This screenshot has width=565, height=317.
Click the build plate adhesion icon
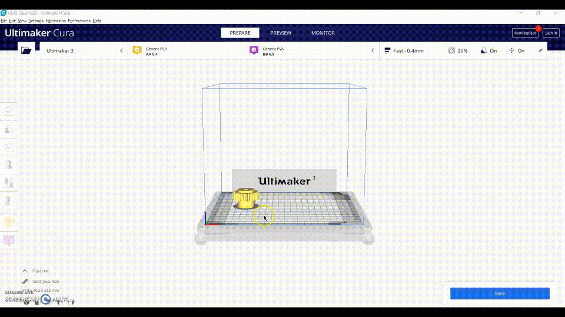tap(511, 50)
